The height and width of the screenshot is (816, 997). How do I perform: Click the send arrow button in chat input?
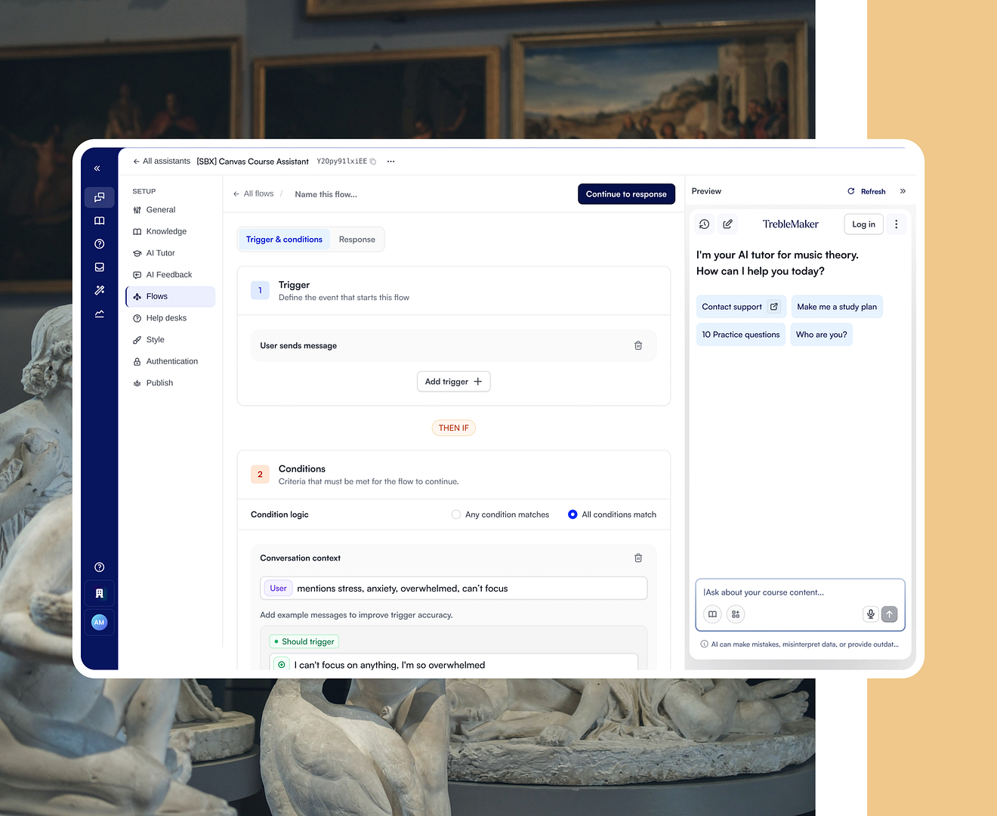tap(889, 614)
